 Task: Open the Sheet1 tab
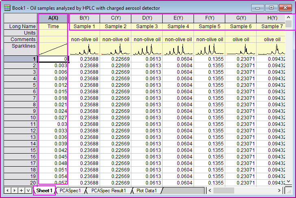click(44, 190)
